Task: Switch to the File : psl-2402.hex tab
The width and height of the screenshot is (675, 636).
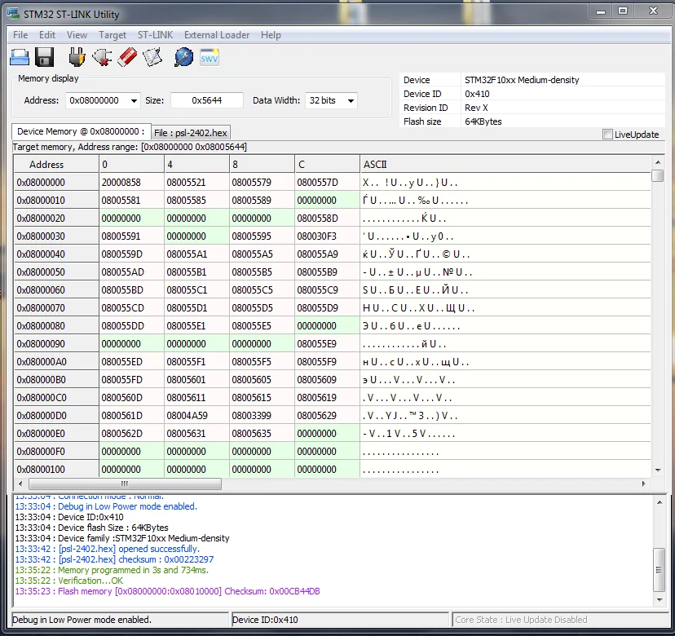Action: coord(191,133)
